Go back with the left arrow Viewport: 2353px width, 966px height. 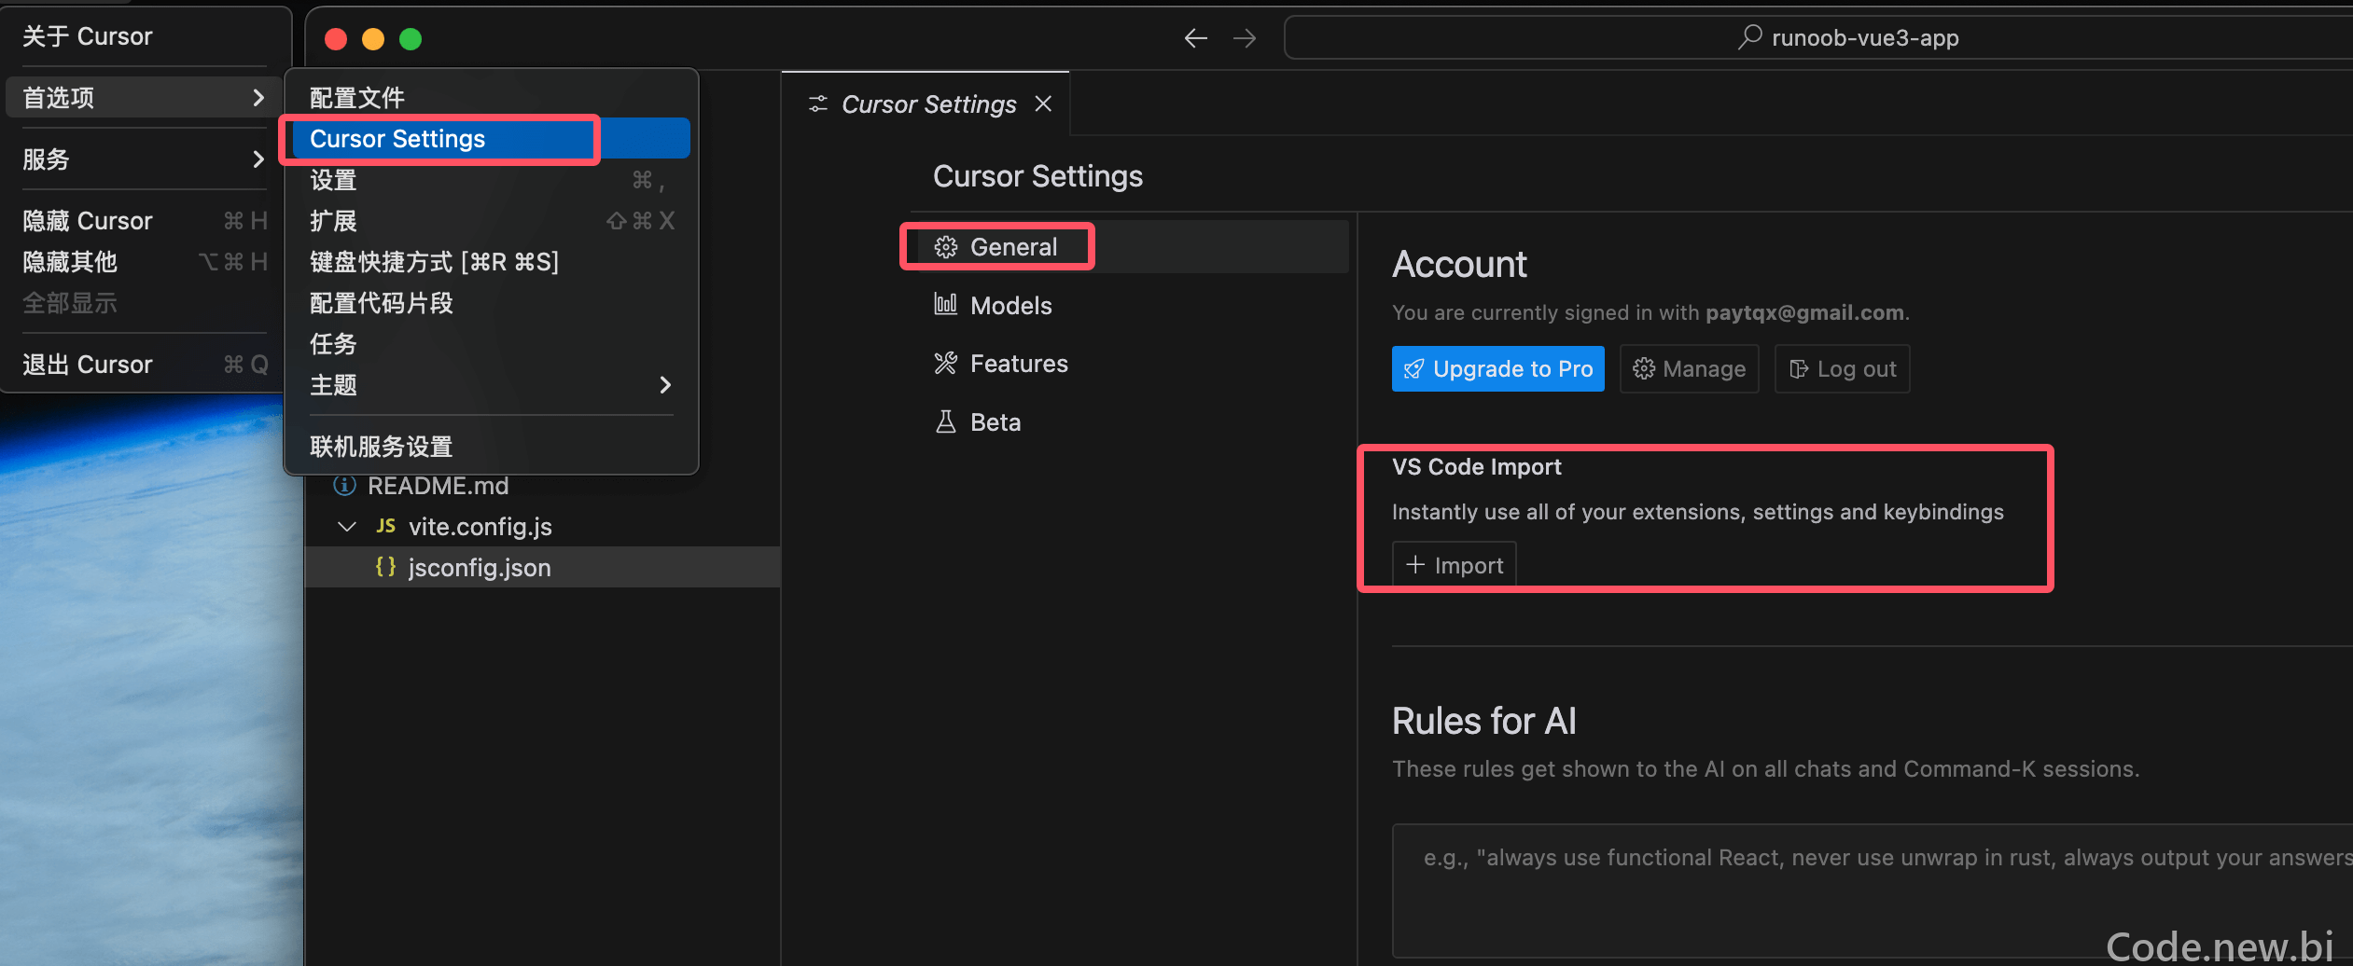coord(1195,38)
